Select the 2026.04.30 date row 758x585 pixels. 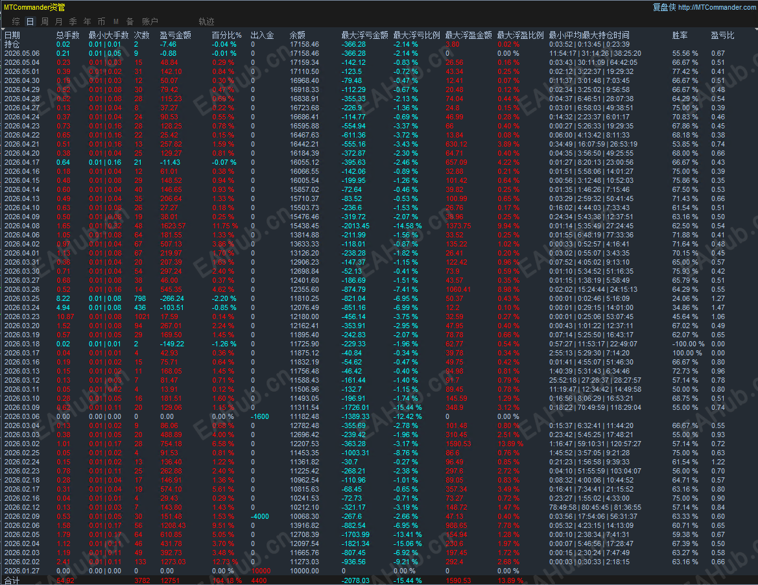[22, 80]
